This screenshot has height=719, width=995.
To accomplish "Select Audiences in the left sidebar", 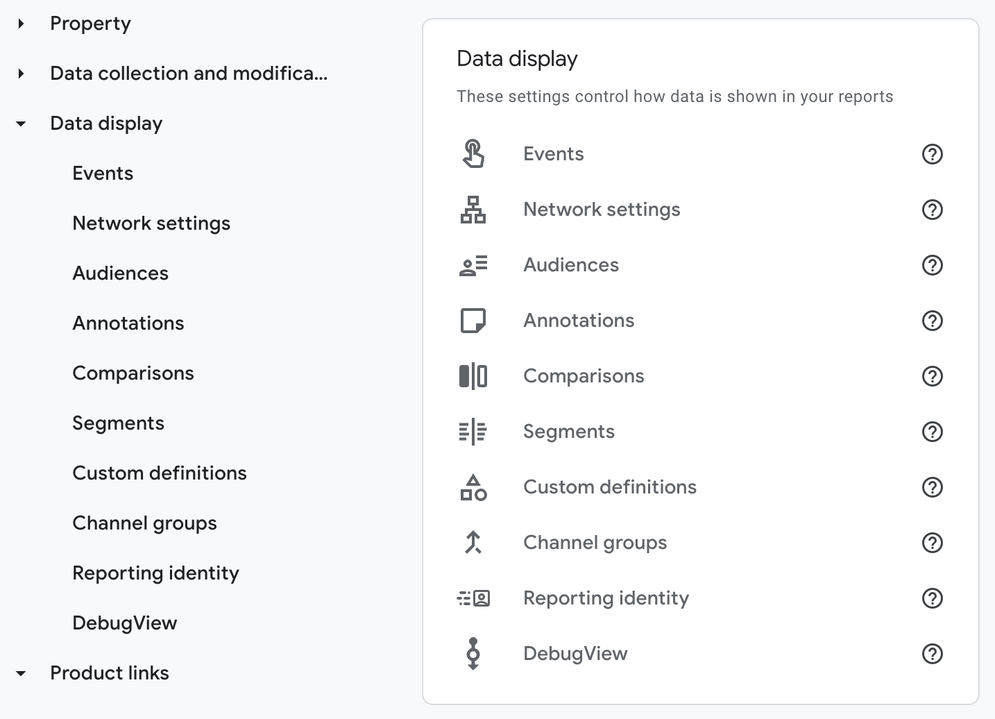I will pyautogui.click(x=121, y=273).
